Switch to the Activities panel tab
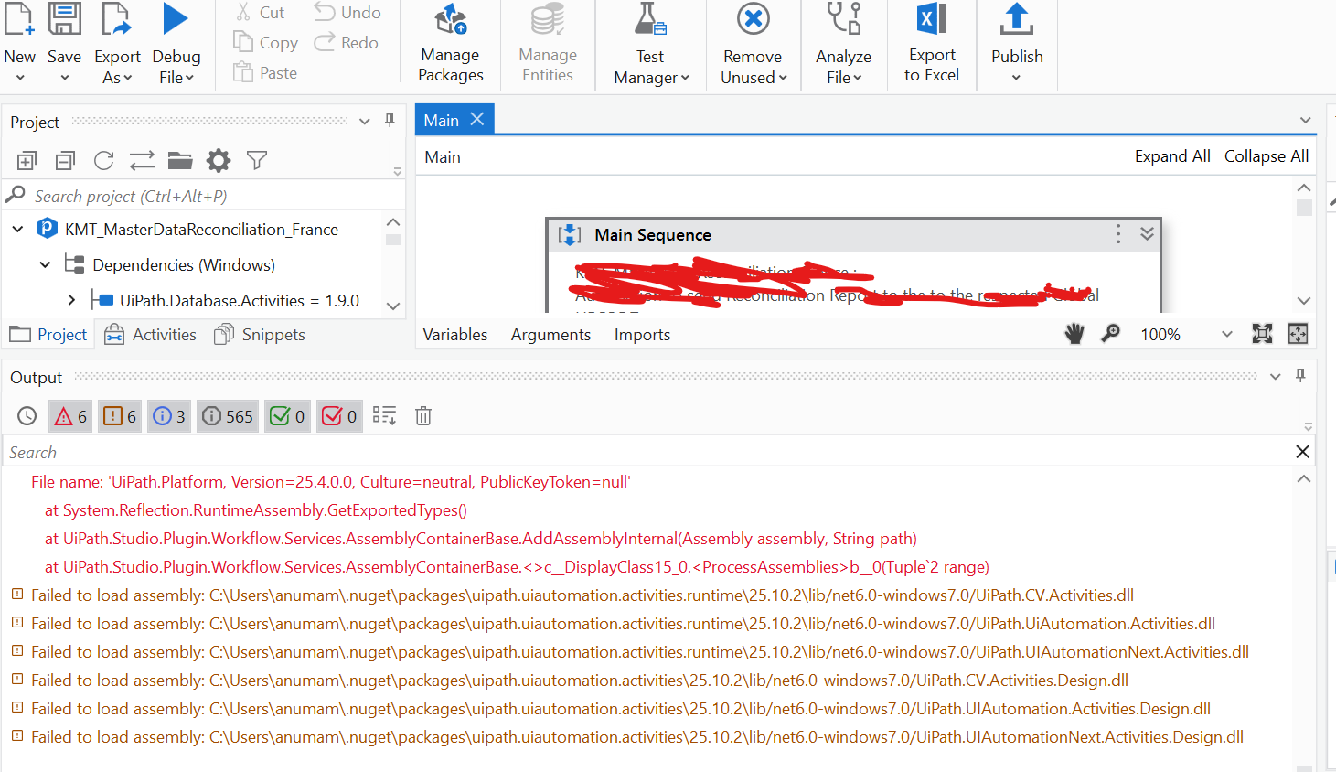The width and height of the screenshot is (1336, 772). click(x=150, y=334)
